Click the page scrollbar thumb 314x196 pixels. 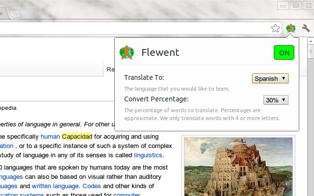[x=311, y=52]
